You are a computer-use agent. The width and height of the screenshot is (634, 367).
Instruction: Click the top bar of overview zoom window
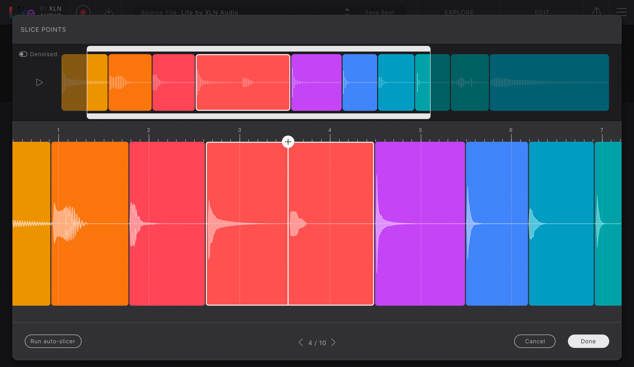tap(259, 49)
